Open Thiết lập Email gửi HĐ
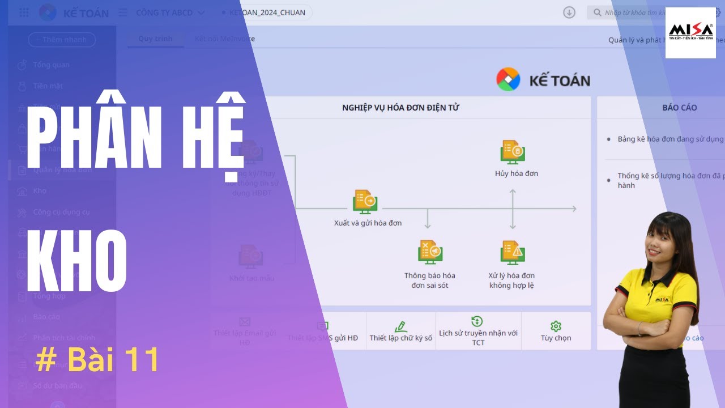 point(245,331)
